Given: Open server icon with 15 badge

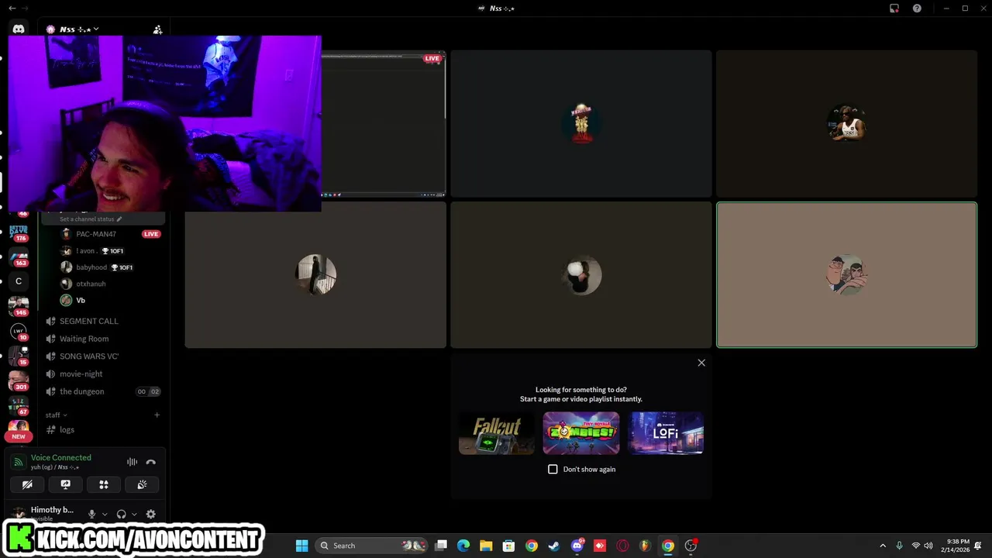Looking at the screenshot, I should (x=19, y=356).
